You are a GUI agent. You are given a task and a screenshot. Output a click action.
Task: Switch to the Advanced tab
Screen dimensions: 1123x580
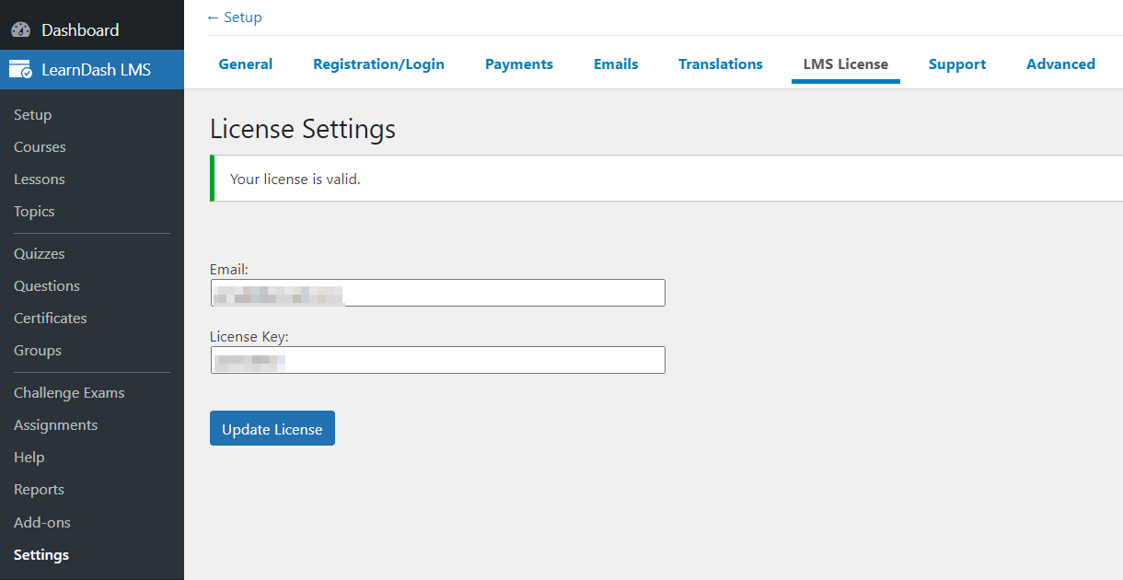pos(1060,64)
